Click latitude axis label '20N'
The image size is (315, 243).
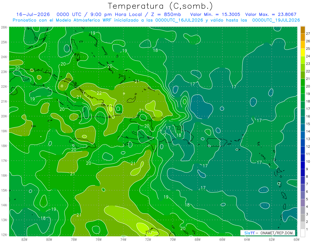(4, 116)
